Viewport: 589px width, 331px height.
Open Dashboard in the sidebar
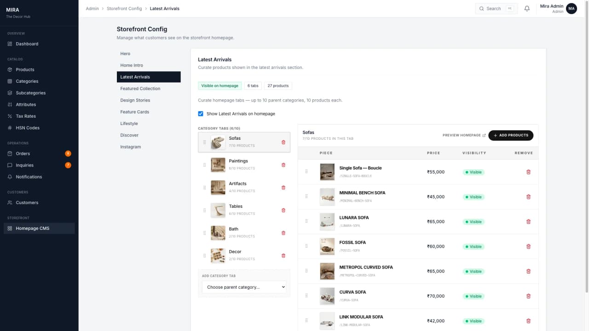[39, 44]
